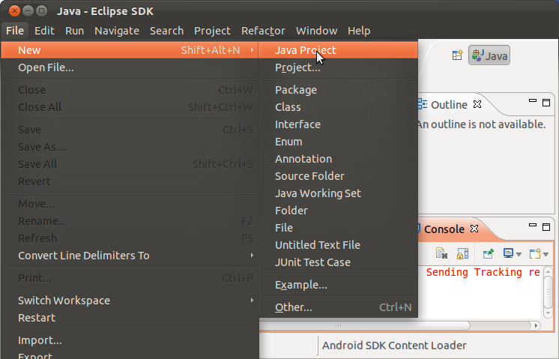Select Other... in the New submenu
559x359 pixels.
(x=338, y=307)
